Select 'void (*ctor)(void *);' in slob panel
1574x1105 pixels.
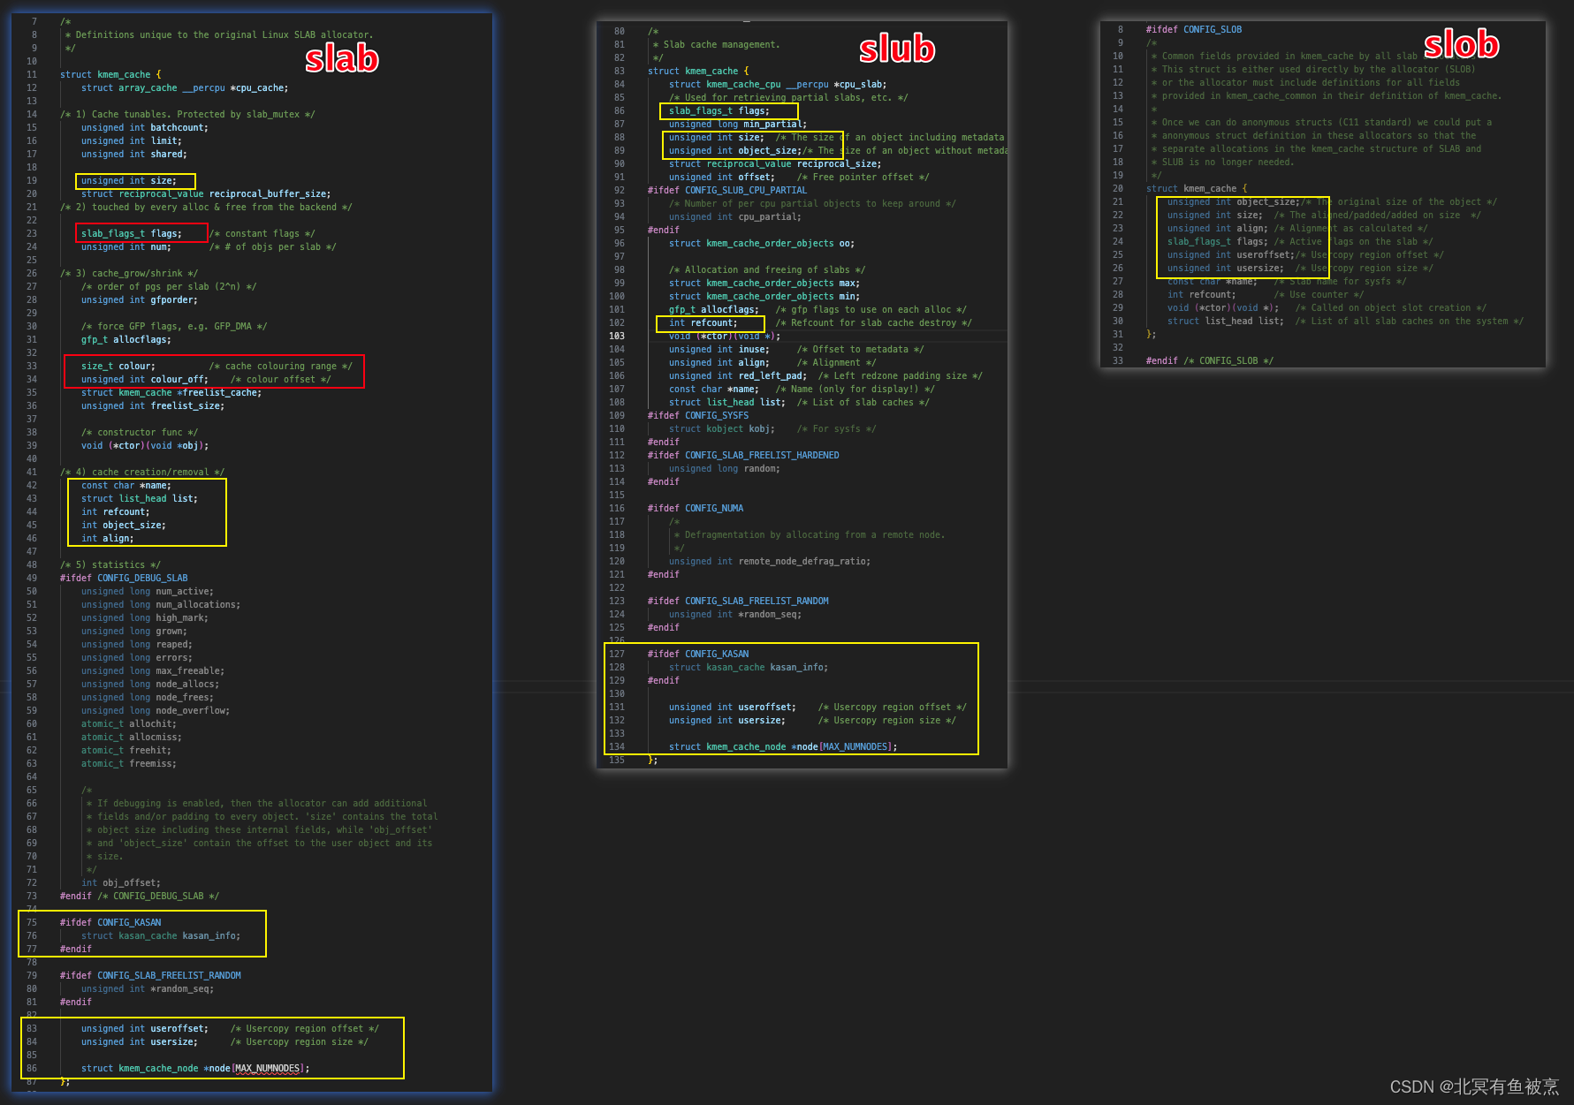[1223, 307]
